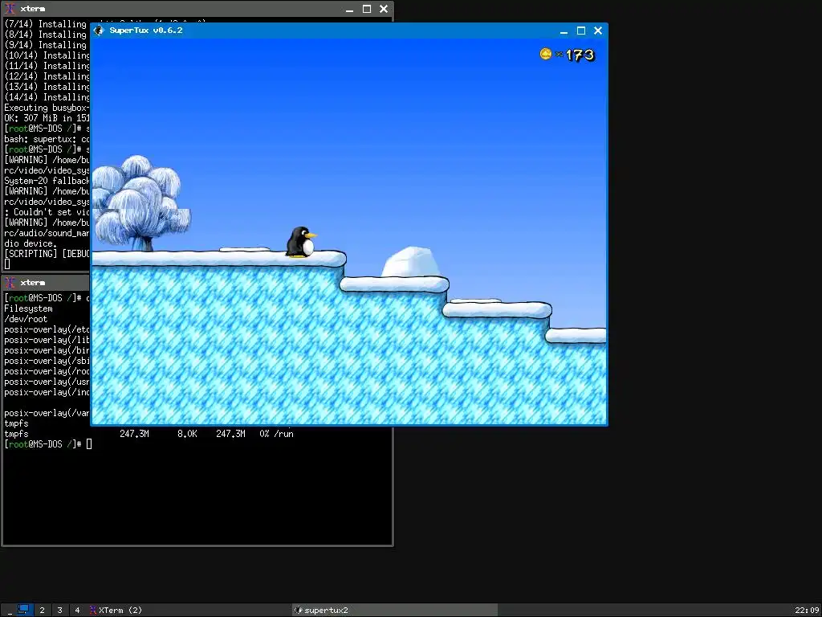
Task: Click the '0%' usage value
Action: pyautogui.click(x=264, y=434)
